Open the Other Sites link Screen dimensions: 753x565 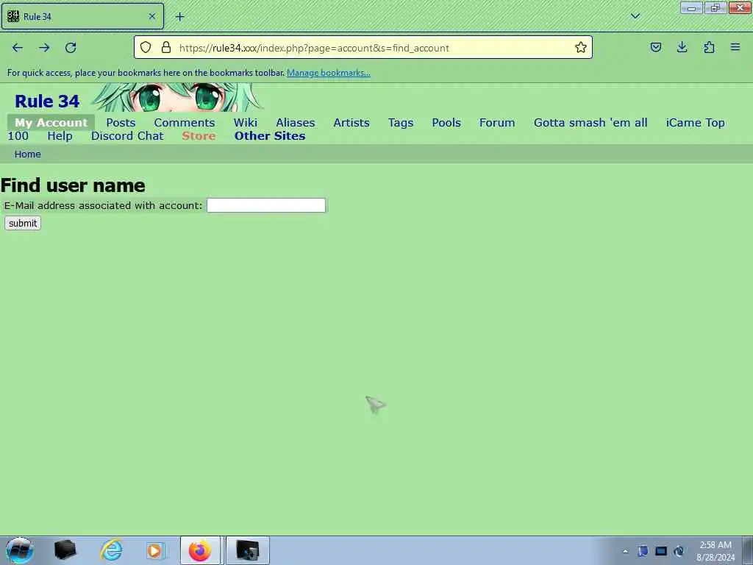pyautogui.click(x=270, y=136)
